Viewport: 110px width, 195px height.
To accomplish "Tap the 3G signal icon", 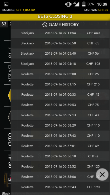I will (x=76, y=4).
